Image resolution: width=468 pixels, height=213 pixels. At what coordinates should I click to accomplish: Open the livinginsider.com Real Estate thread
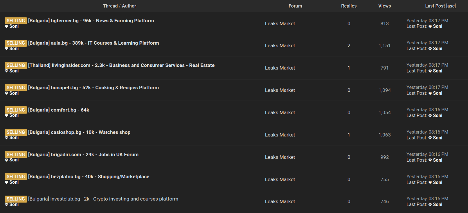pyautogui.click(x=121, y=65)
